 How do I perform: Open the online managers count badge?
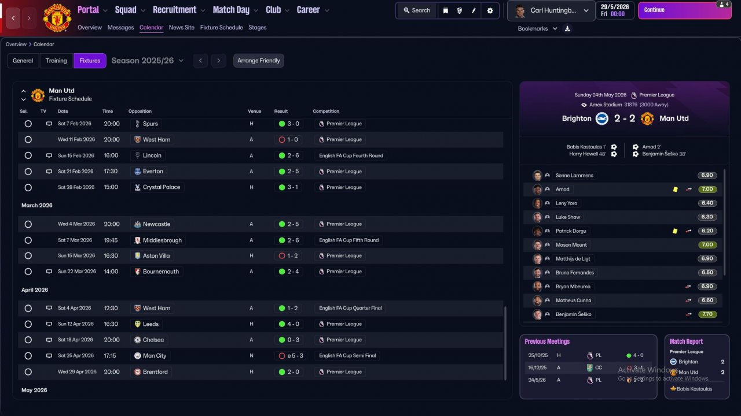pyautogui.click(x=723, y=4)
